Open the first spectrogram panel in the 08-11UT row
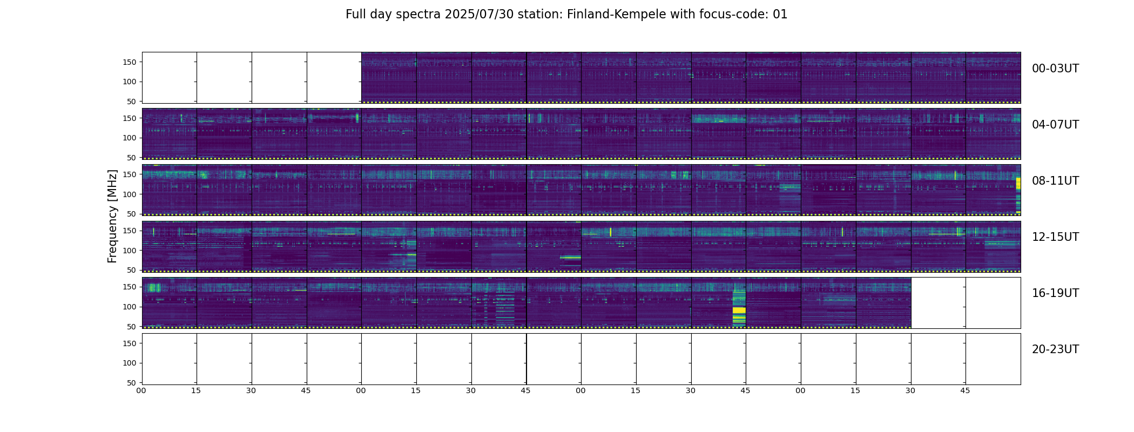The width and height of the screenshot is (1134, 432). [170, 190]
